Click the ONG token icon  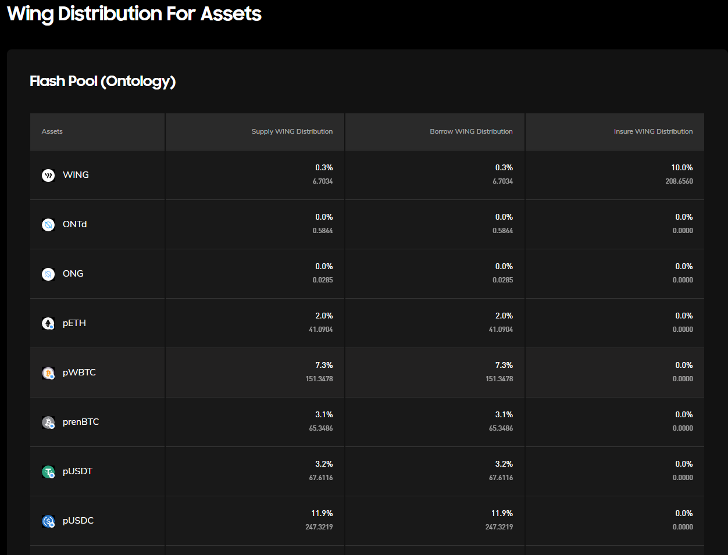[48, 274]
